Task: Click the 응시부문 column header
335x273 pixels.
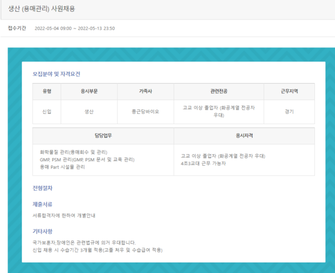Action: (89, 91)
